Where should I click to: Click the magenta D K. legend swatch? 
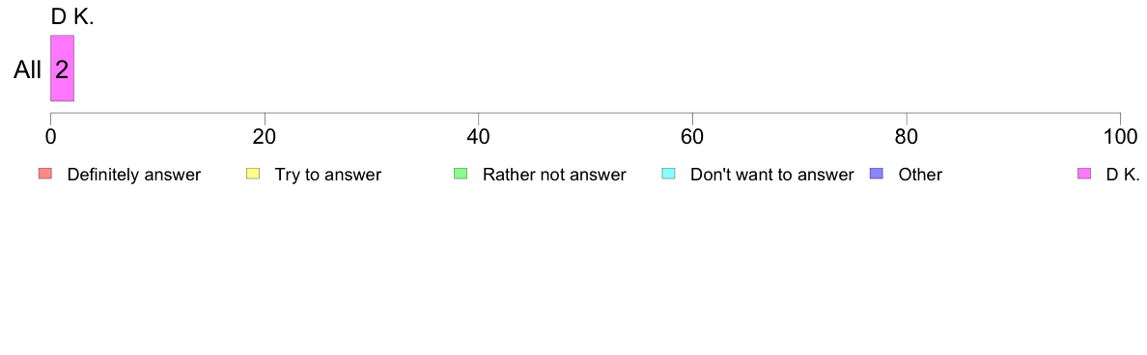pyautogui.click(x=1084, y=174)
